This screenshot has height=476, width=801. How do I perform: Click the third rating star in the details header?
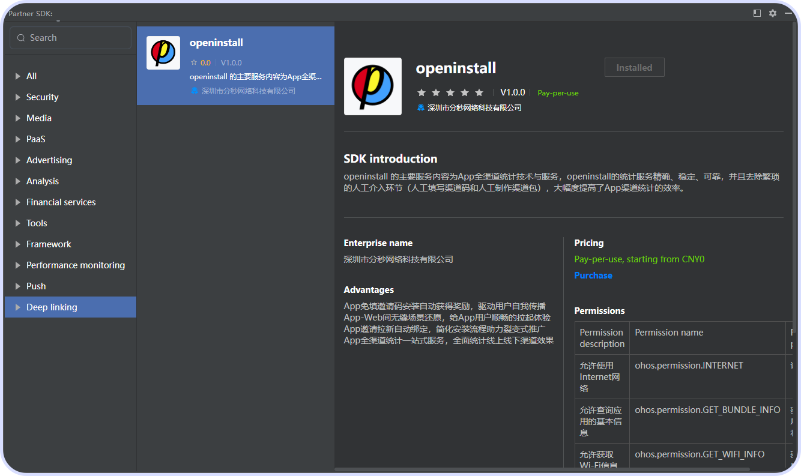450,92
